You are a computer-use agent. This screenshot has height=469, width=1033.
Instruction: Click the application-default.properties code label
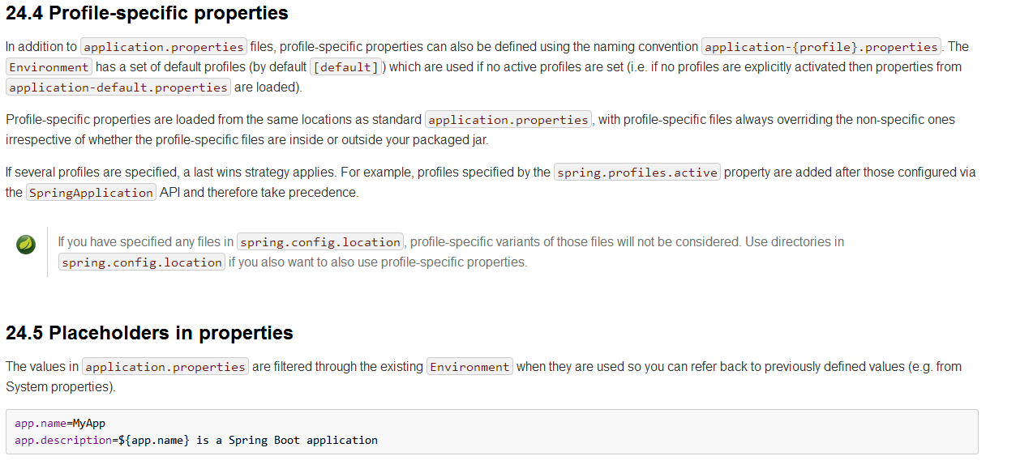[118, 87]
